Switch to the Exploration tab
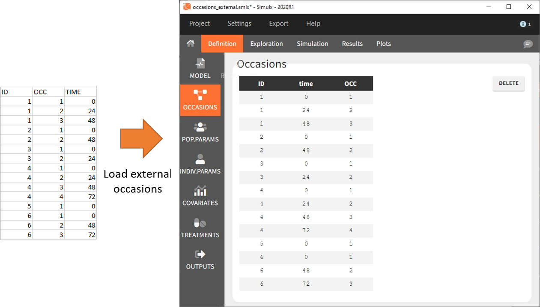540x307 pixels. pyautogui.click(x=266, y=44)
